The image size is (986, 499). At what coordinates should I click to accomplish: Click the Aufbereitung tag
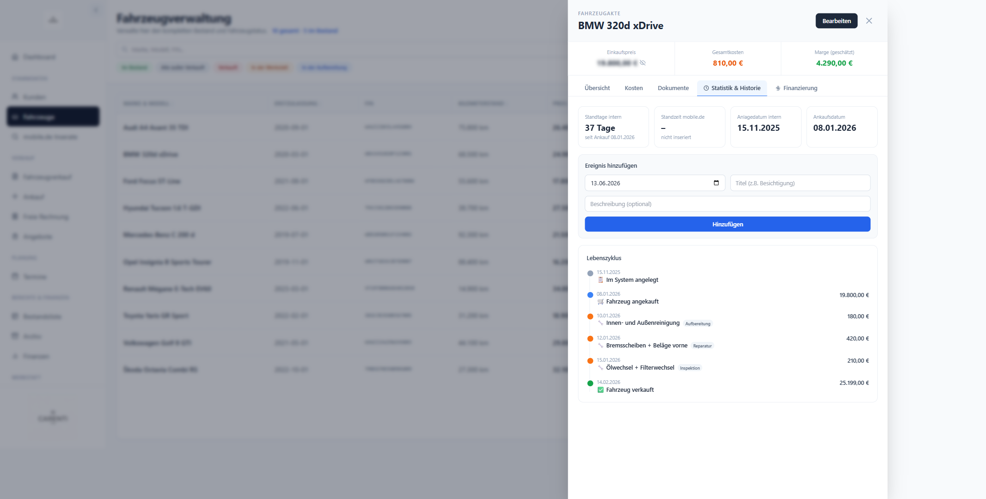(698, 324)
